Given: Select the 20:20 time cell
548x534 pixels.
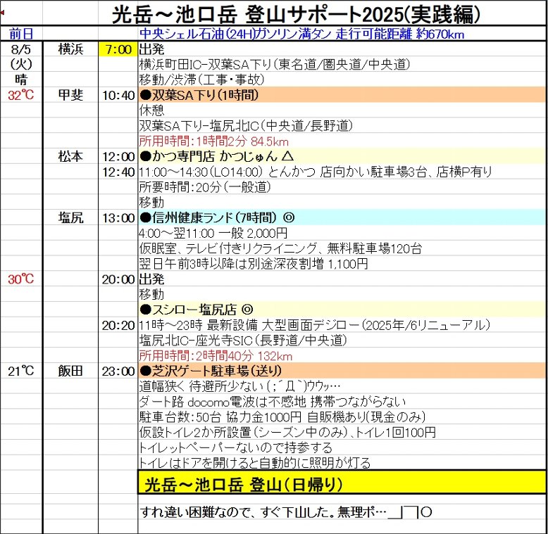Looking at the screenshot, I should (x=118, y=325).
